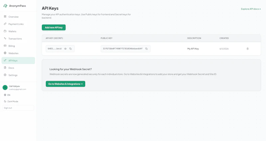The height and width of the screenshot is (141, 266).
Task: Click the Vali Valiyev profile name
Action: point(14,86)
